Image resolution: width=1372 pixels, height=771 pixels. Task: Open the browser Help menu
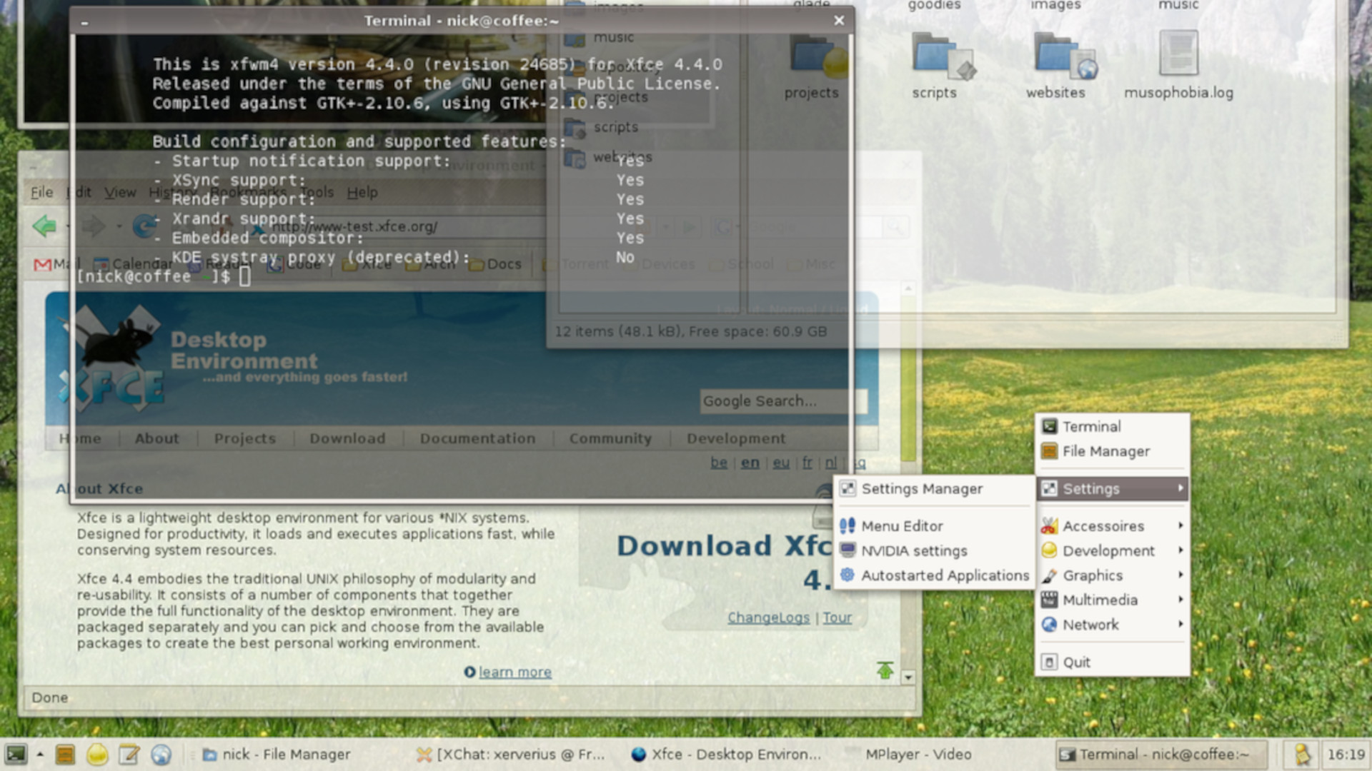coord(362,192)
